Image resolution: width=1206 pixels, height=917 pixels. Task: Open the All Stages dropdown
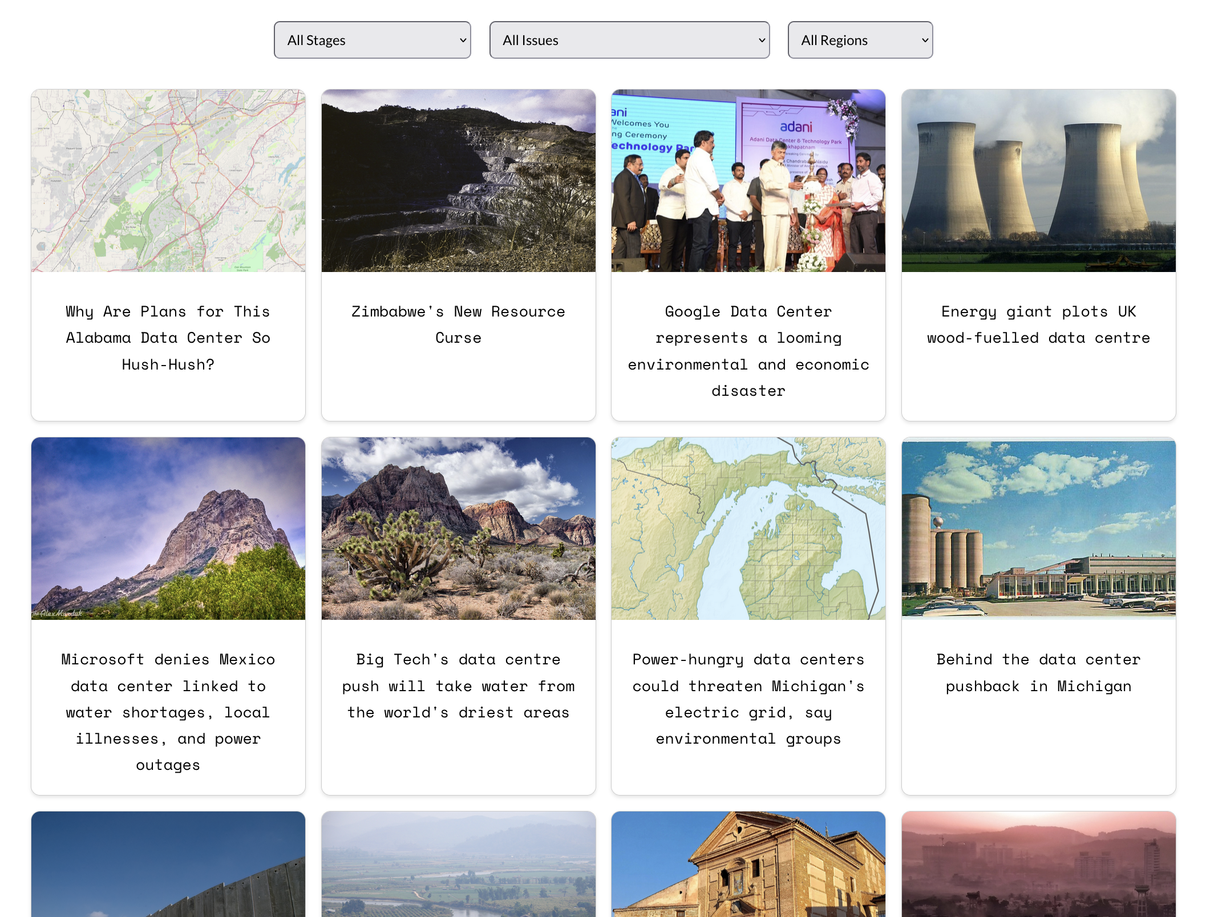click(372, 40)
